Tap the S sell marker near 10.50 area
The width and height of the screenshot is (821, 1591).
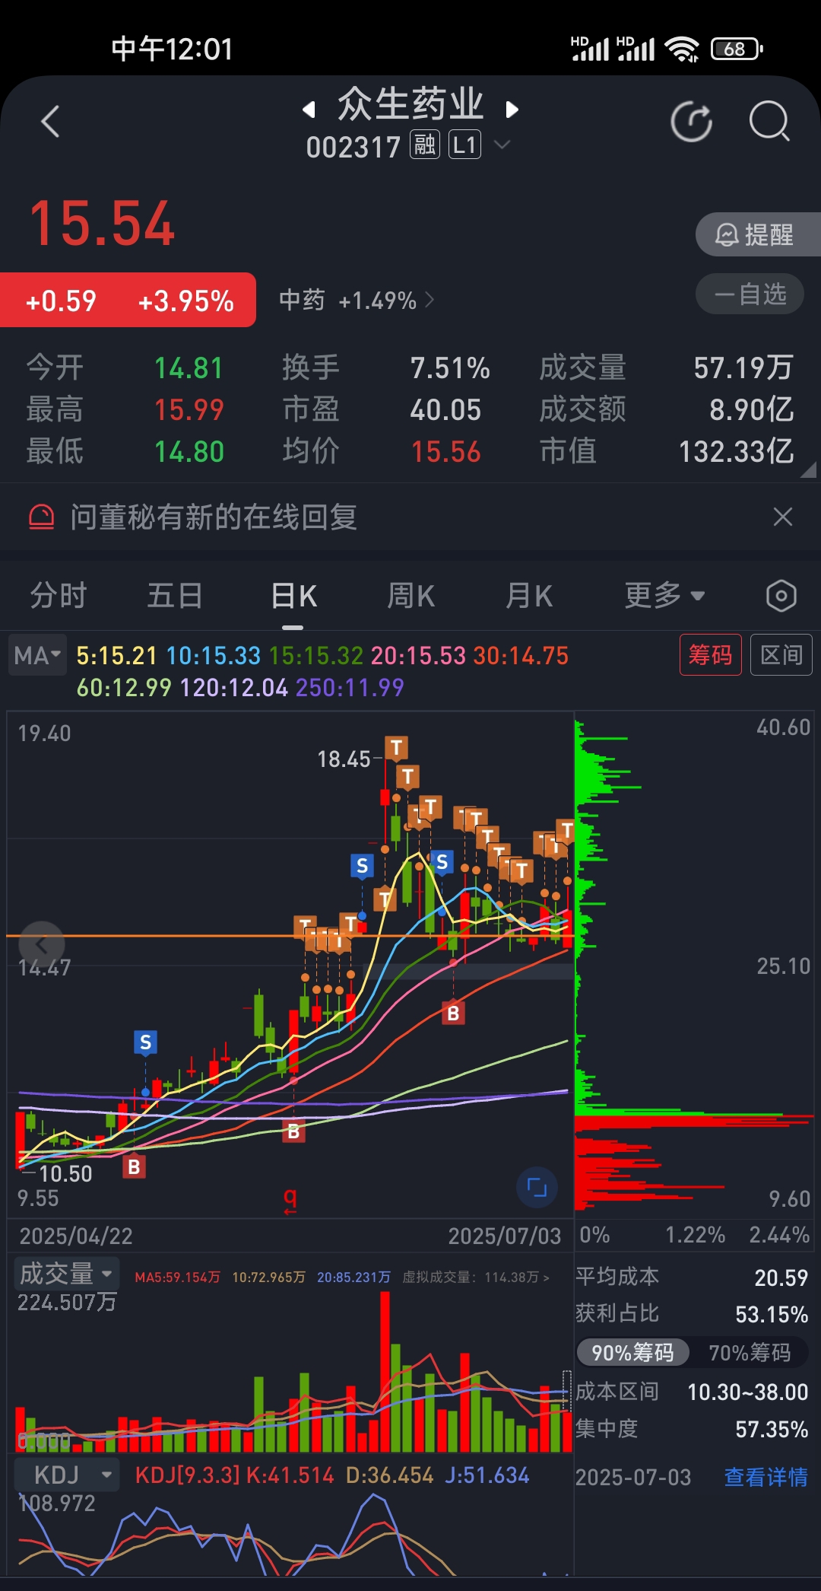point(145,1042)
